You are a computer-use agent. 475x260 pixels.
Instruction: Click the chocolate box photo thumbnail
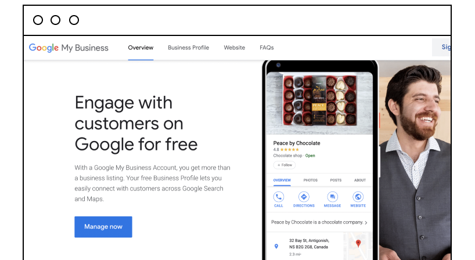pyautogui.click(x=319, y=100)
